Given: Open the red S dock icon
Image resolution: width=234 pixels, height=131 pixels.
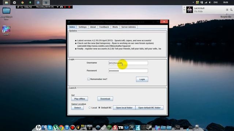Looking at the screenshot, I should click(115, 128).
